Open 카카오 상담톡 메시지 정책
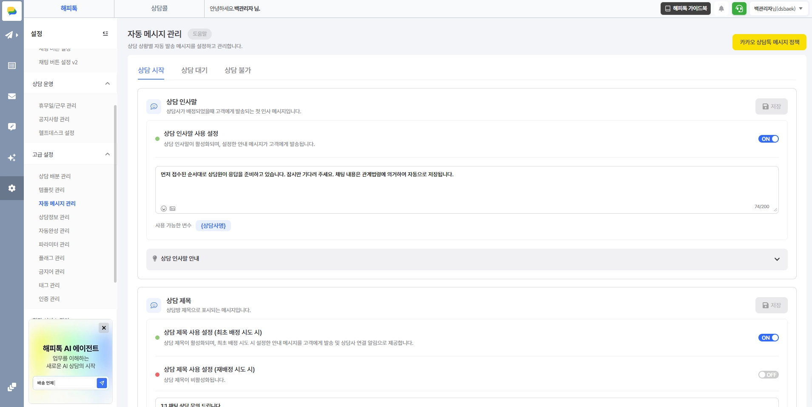Screen dimensions: 812x407 coord(769,42)
